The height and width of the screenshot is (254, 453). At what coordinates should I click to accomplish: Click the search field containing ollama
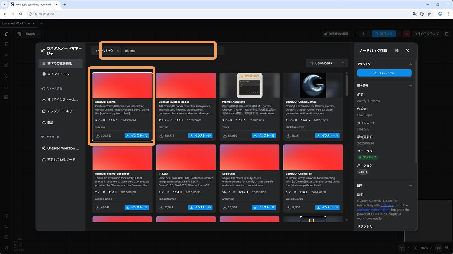coord(168,51)
